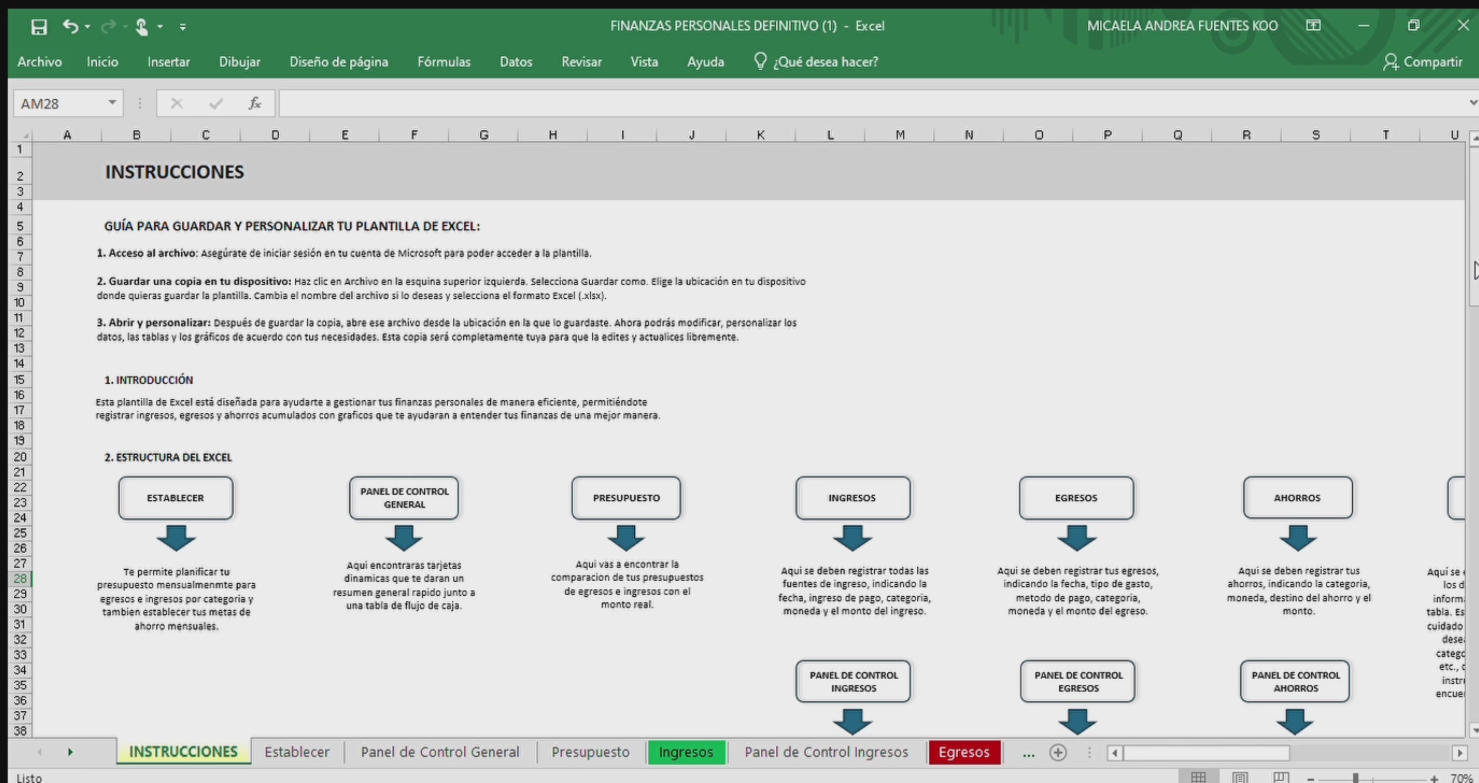This screenshot has height=783, width=1479.
Task: Click the PANEL DE CONTROL GENERAL box
Action: pyautogui.click(x=404, y=498)
